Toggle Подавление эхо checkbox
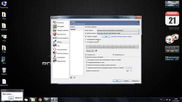 [x=113, y=55]
